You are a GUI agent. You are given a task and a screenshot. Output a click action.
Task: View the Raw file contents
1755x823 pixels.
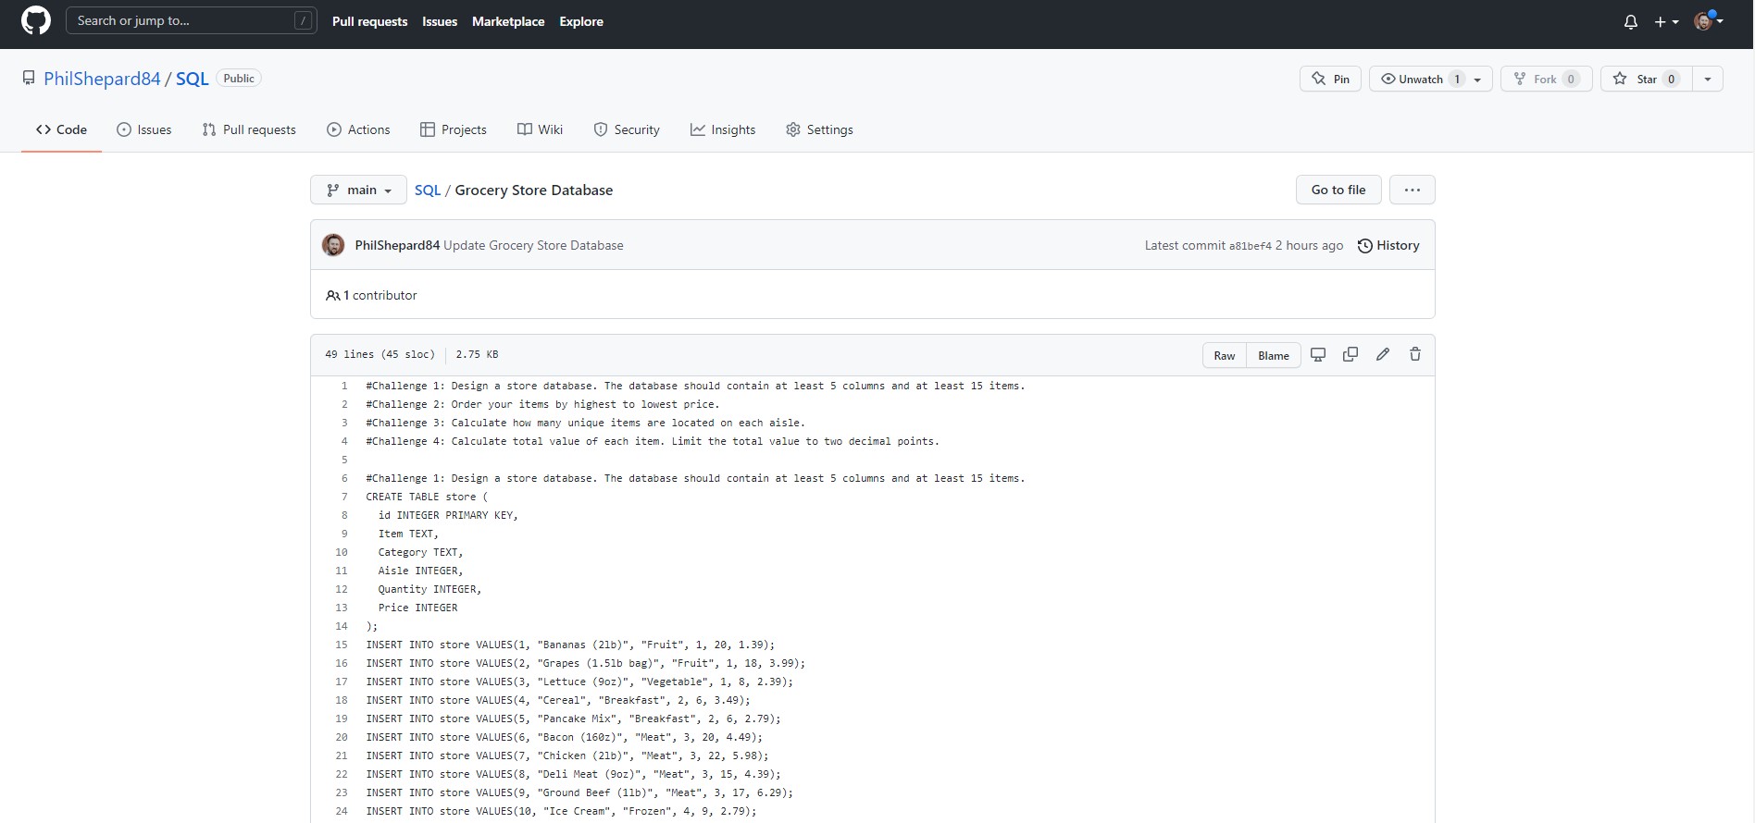pos(1224,356)
